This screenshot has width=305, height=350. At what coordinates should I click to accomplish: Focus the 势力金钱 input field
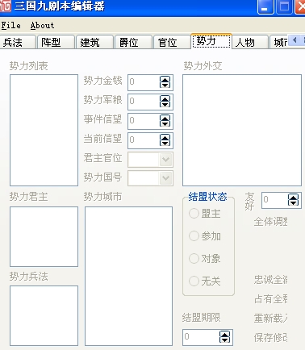144,82
